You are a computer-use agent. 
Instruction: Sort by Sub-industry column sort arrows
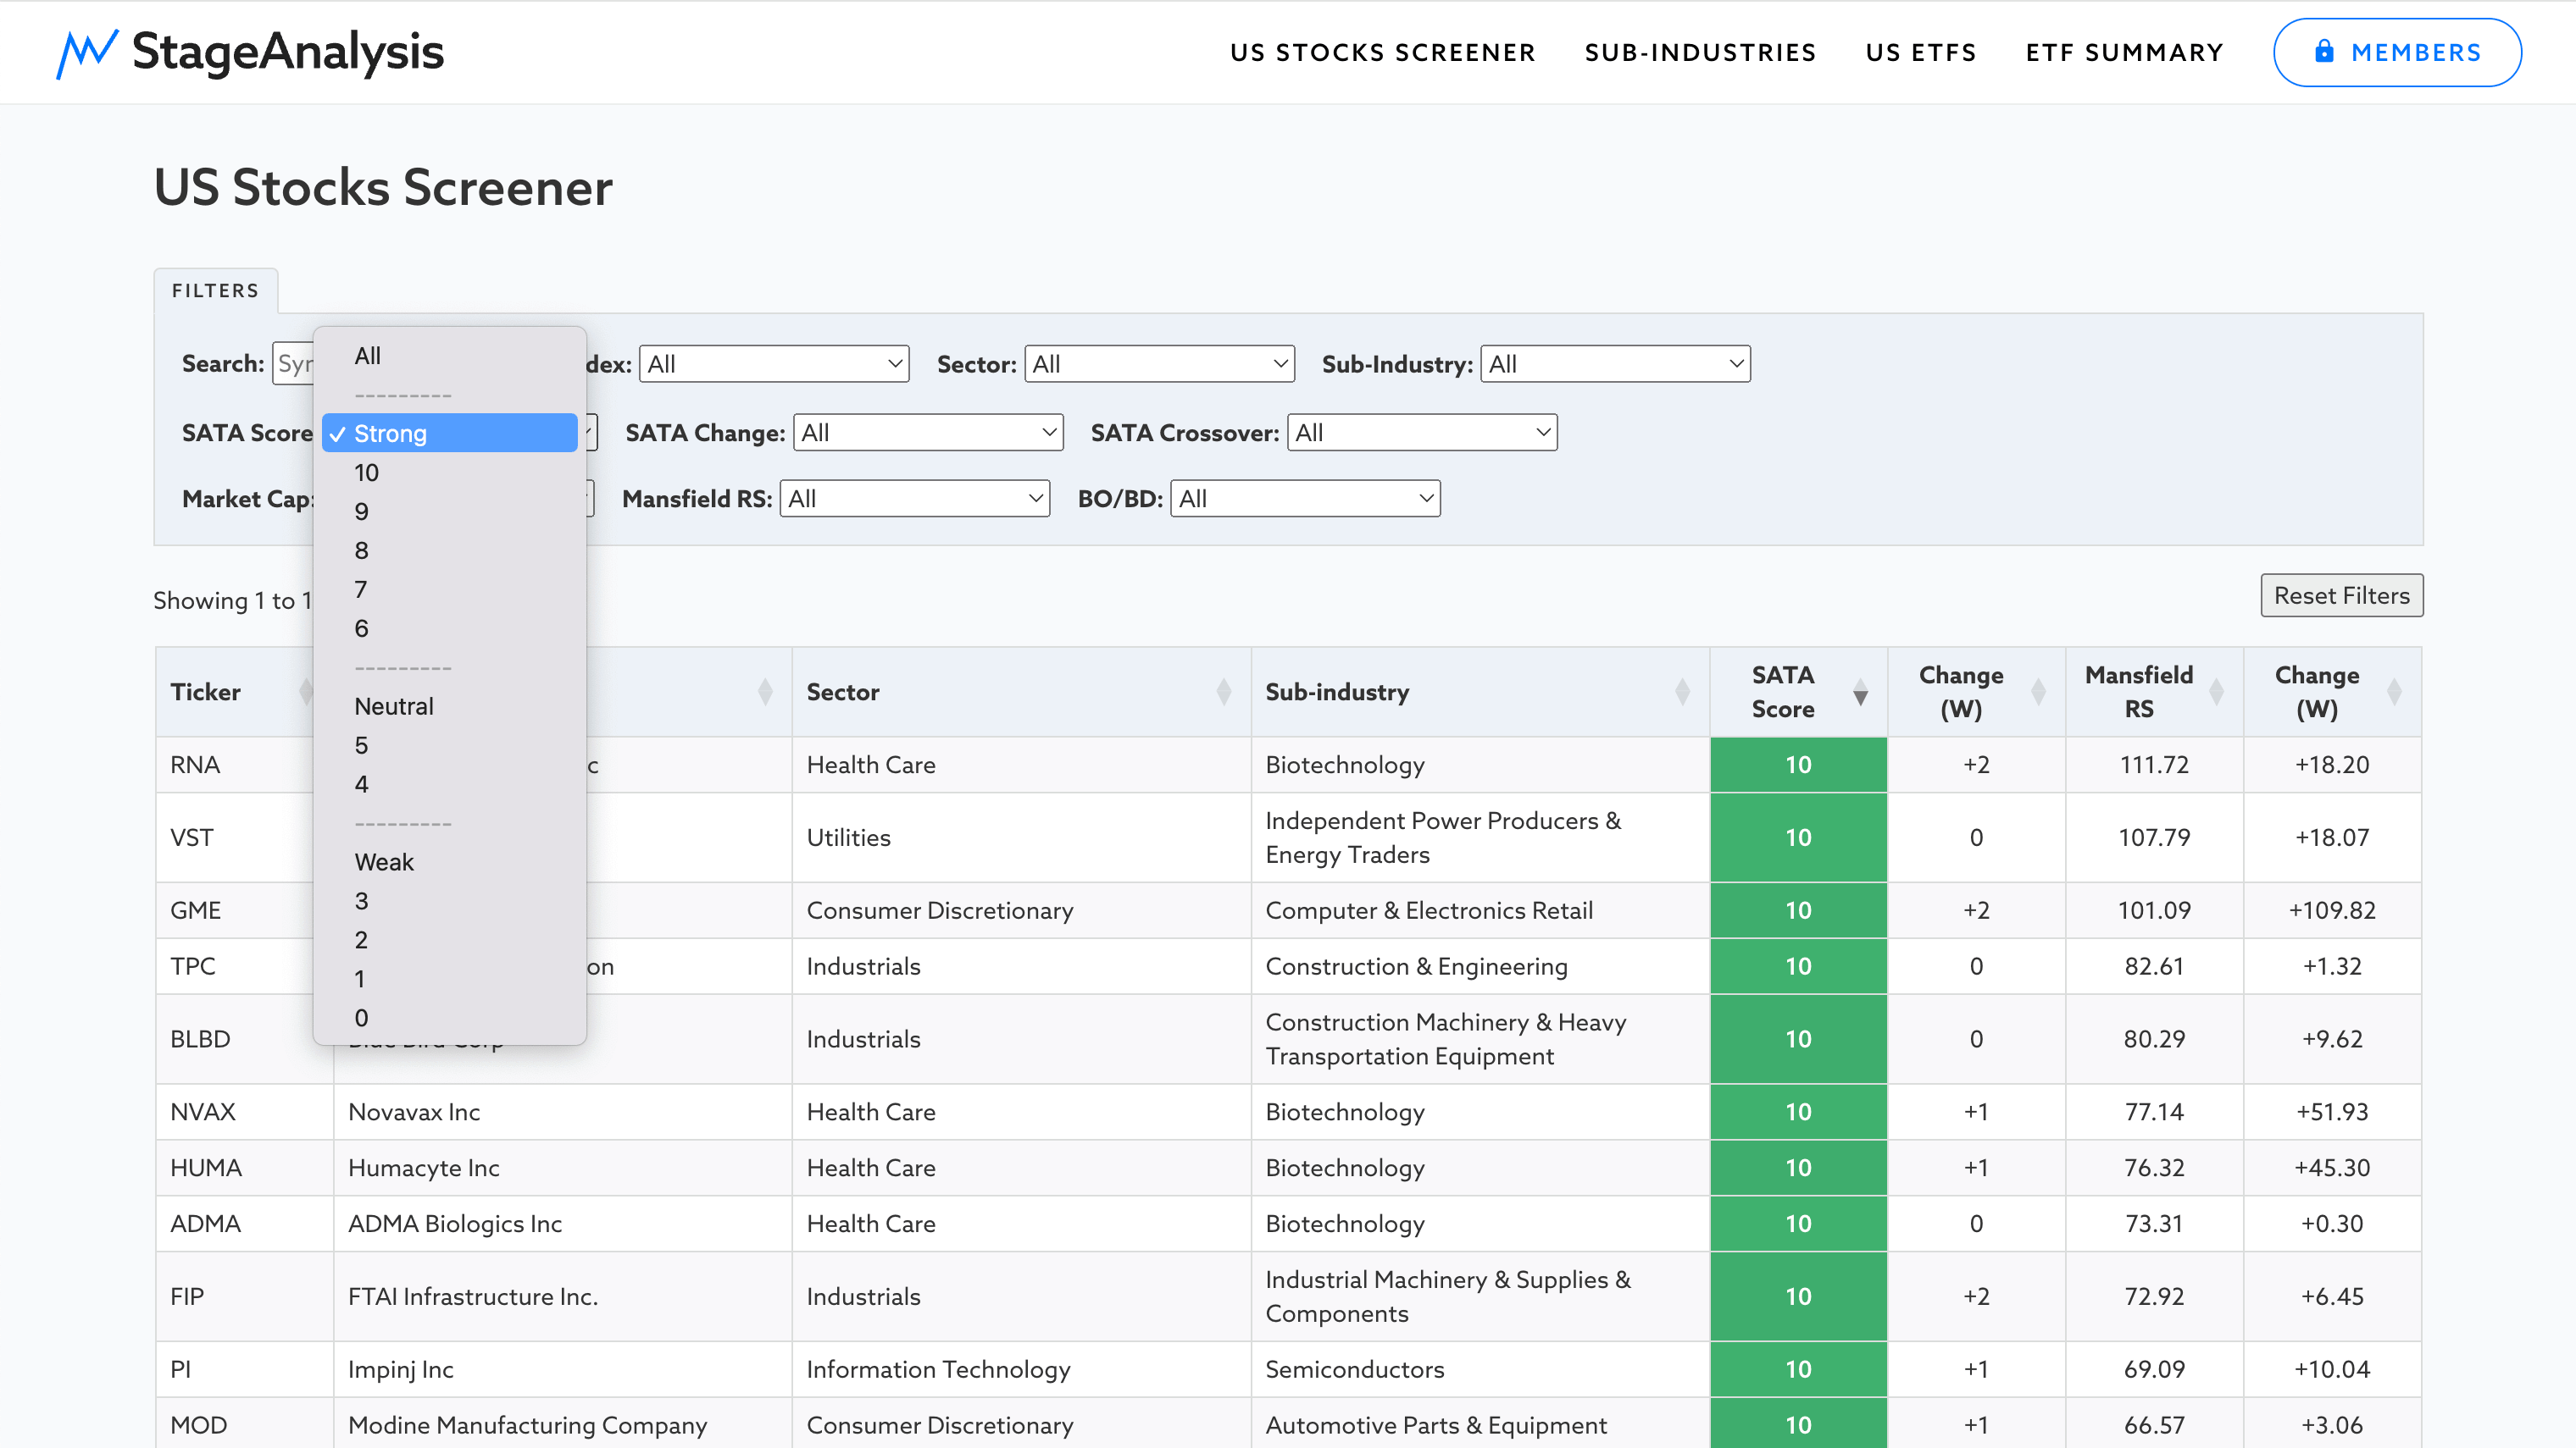1682,693
